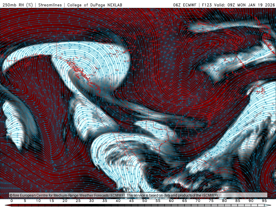Click the "55" colorbar label
Screen dimensions: 276x207
(x=158, y=201)
